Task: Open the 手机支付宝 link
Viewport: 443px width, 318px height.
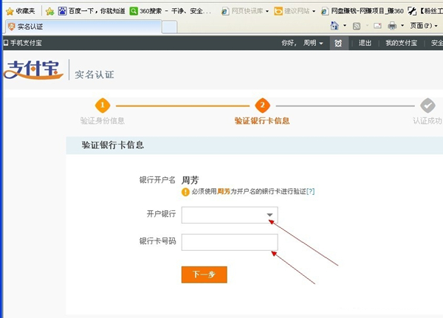Action: click(23, 43)
